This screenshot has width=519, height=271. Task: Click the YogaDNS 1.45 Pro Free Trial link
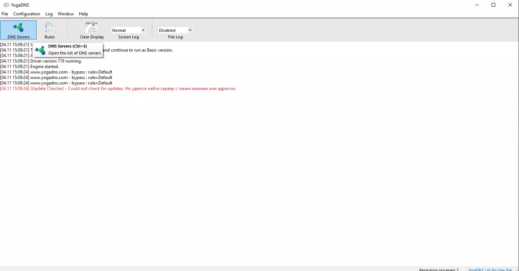490,270
